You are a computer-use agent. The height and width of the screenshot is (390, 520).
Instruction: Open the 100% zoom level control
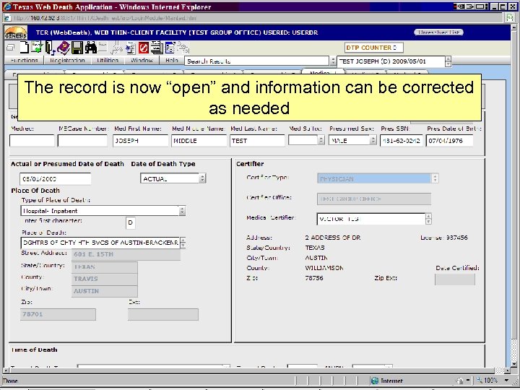click(493, 381)
